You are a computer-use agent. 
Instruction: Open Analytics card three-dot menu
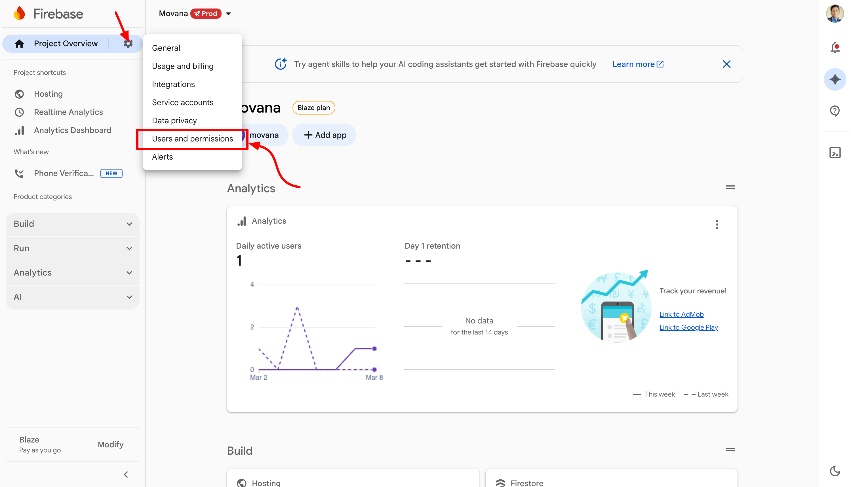point(717,225)
